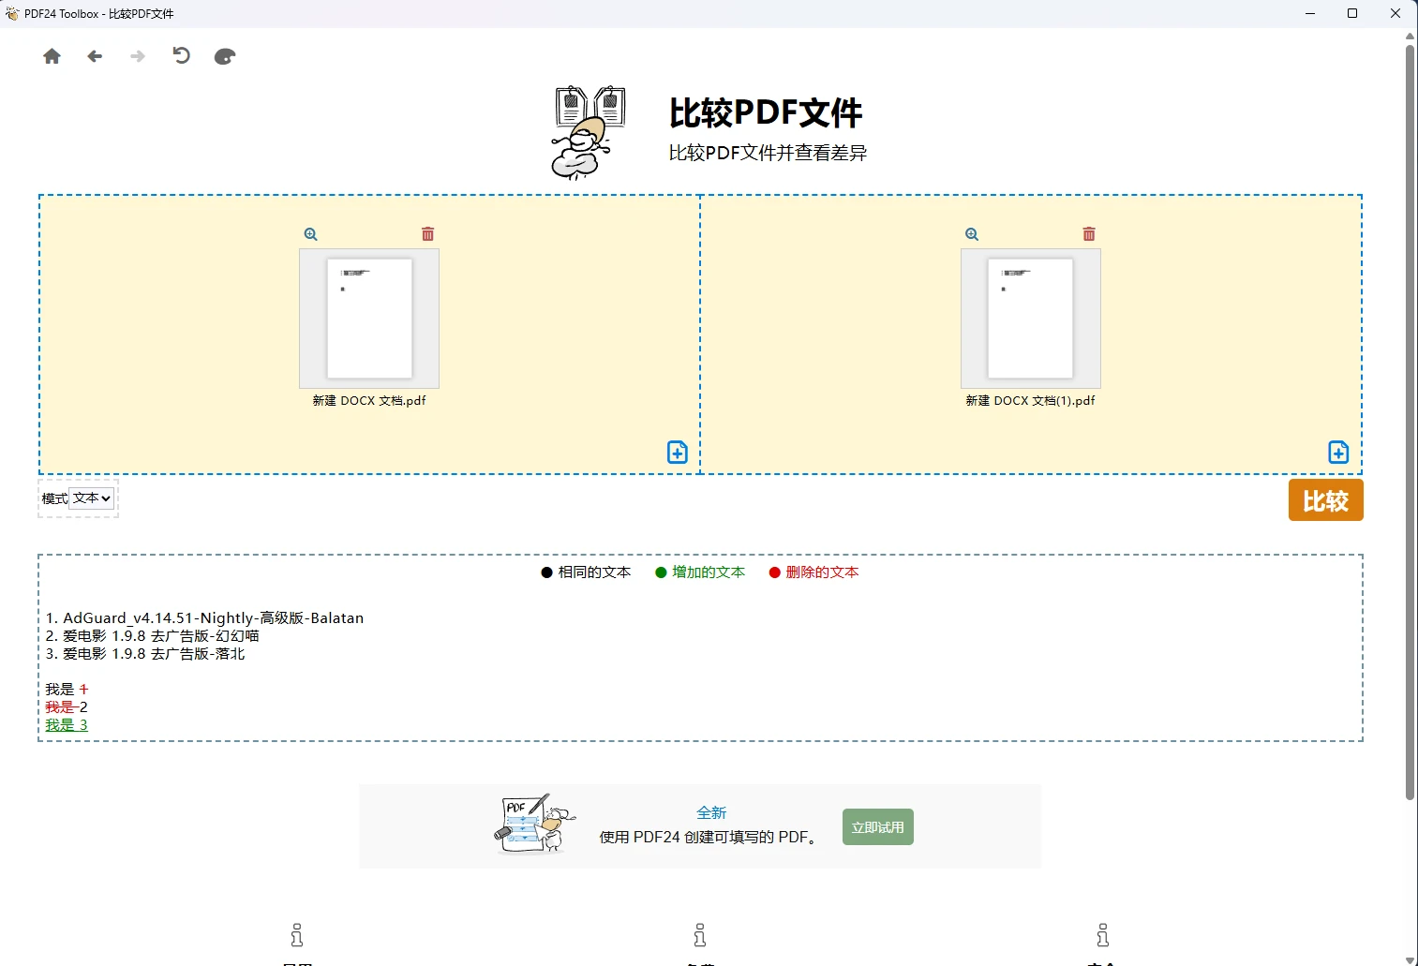1418x966 pixels.
Task: Click the home icon in the toolbar
Action: pos(52,56)
